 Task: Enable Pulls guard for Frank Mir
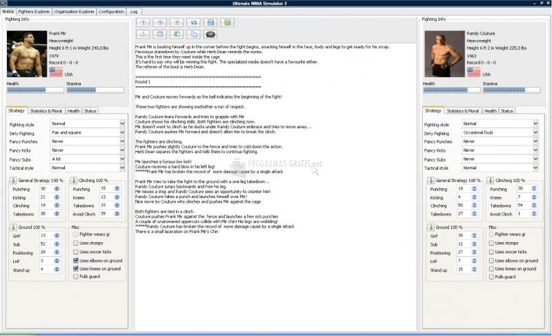click(x=76, y=277)
